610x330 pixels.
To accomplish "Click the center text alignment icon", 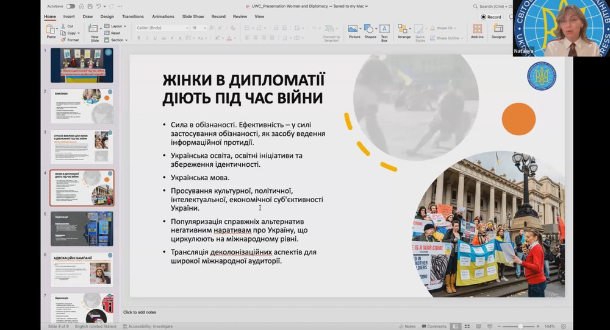I will (x=255, y=38).
